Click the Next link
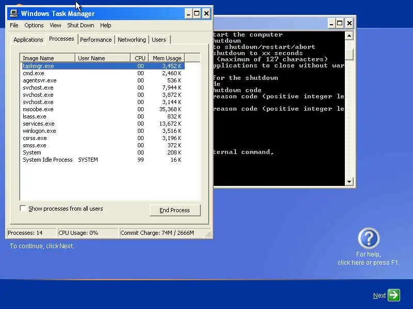This screenshot has width=413, height=309. 379,296
